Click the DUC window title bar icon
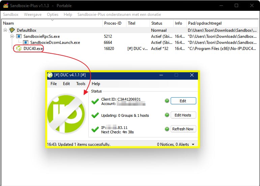The image size is (260, 186). click(x=50, y=75)
